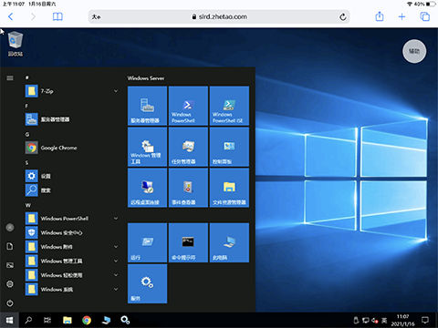The height and width of the screenshot is (328, 438).
Task: Click the volume icon in system tray
Action: tap(375, 321)
